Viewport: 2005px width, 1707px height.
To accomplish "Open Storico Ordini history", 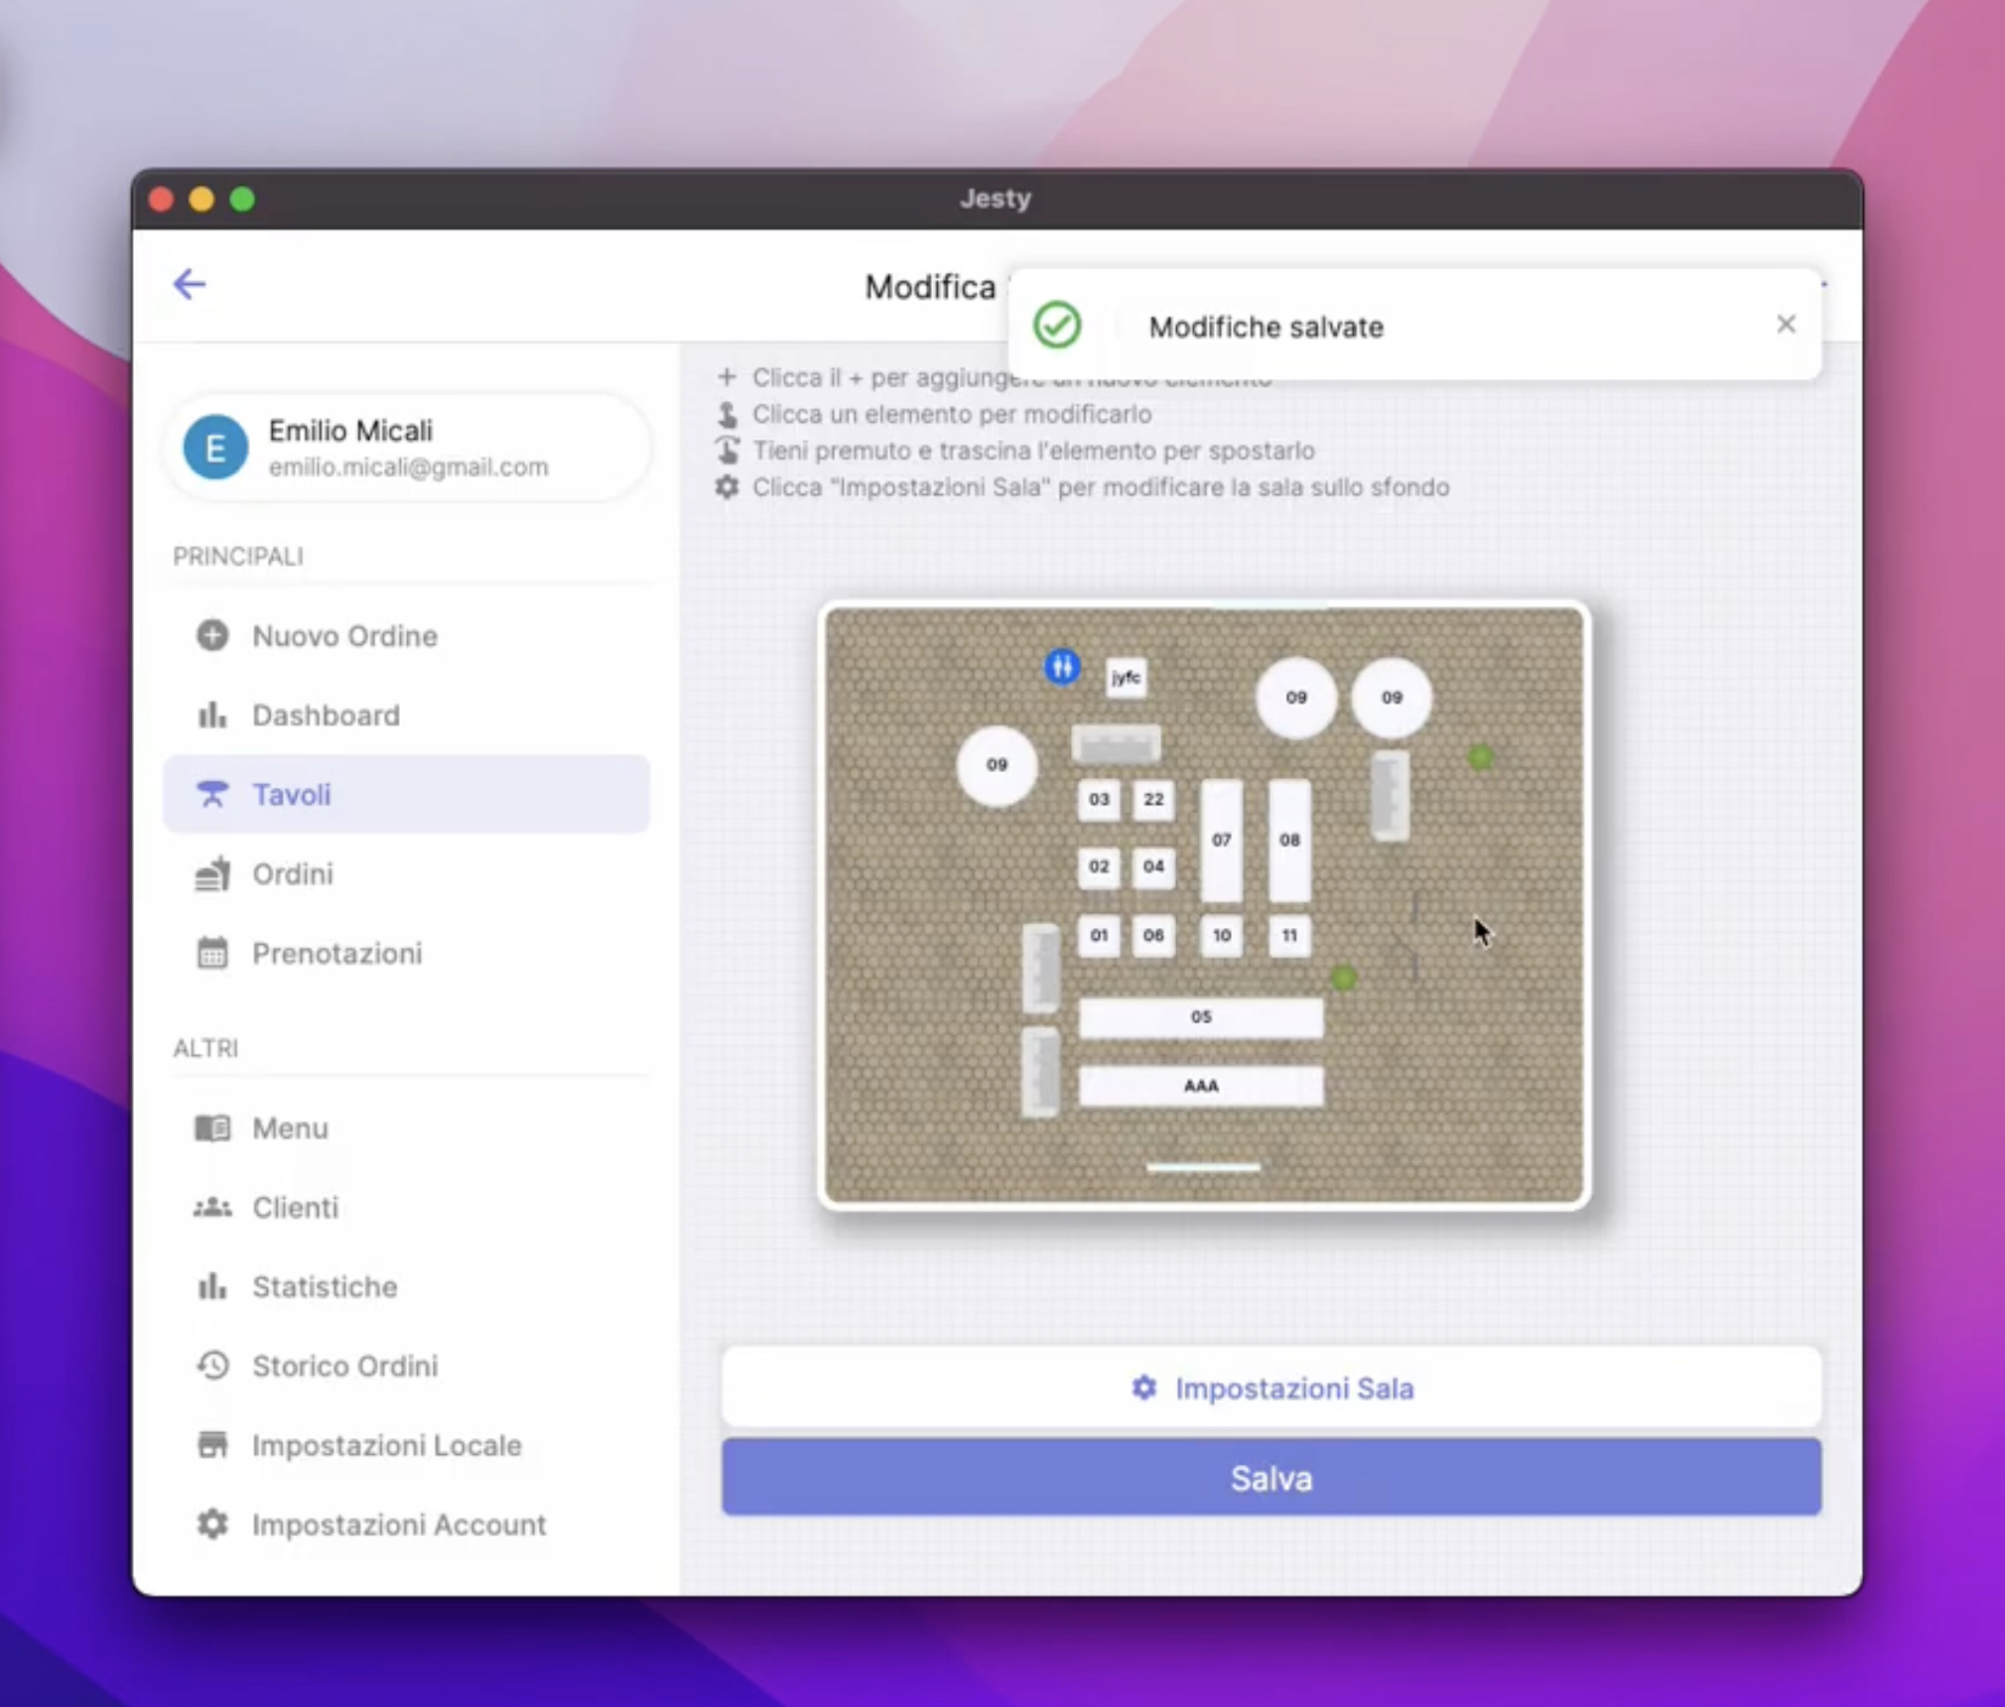I will coord(344,1366).
